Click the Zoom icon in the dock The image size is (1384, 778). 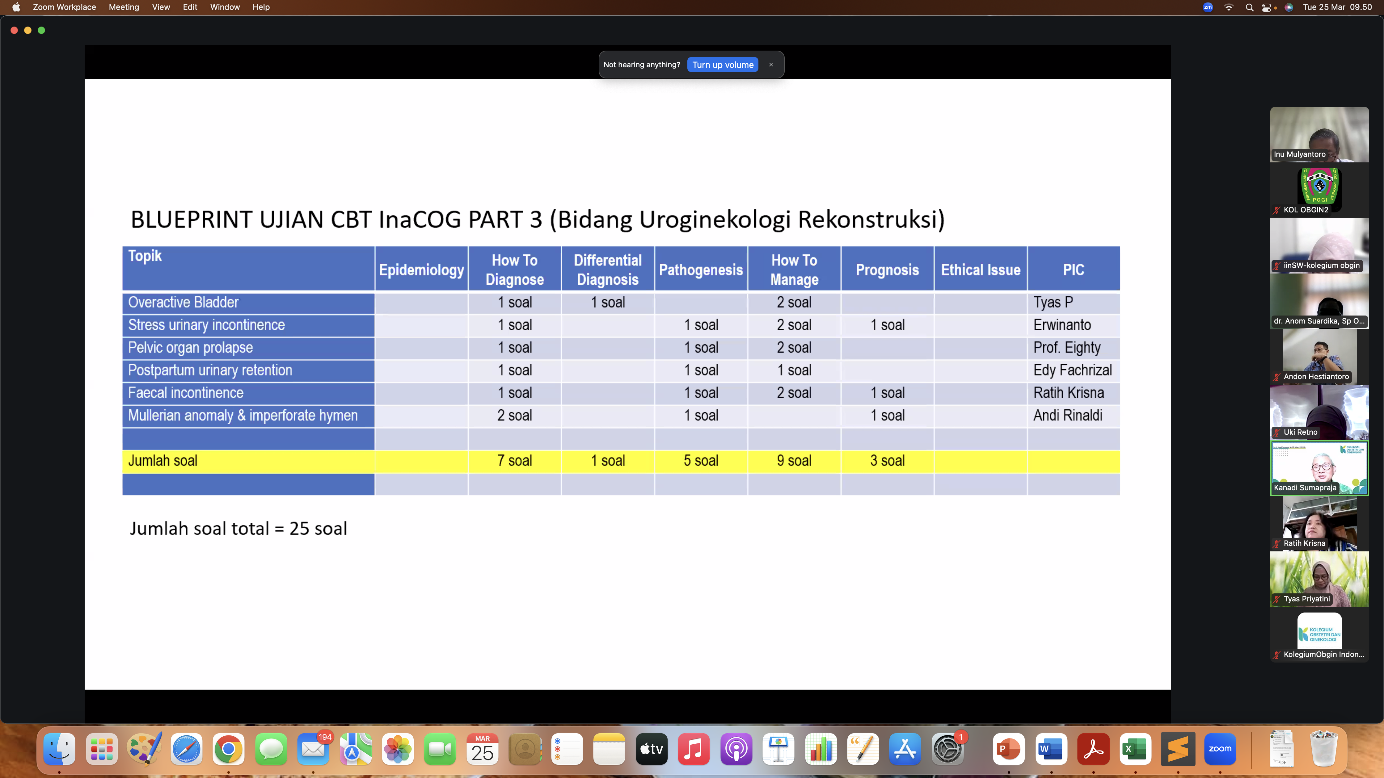tap(1220, 749)
